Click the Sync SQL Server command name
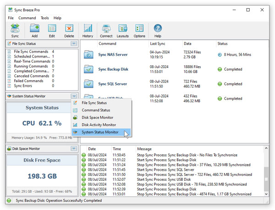 point(112,84)
